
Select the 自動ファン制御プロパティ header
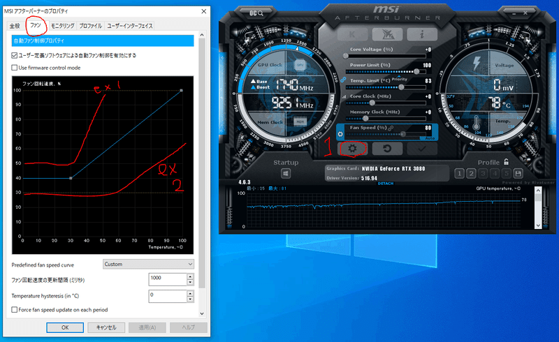tap(103, 40)
